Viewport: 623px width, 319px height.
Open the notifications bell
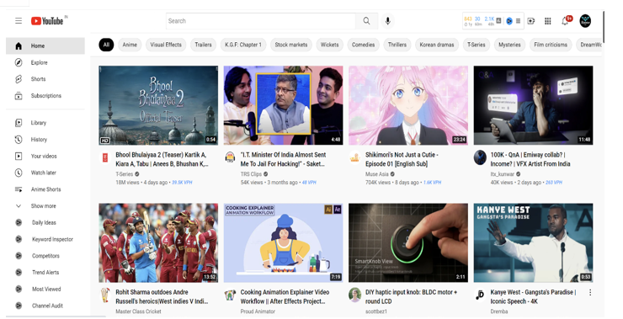point(565,21)
